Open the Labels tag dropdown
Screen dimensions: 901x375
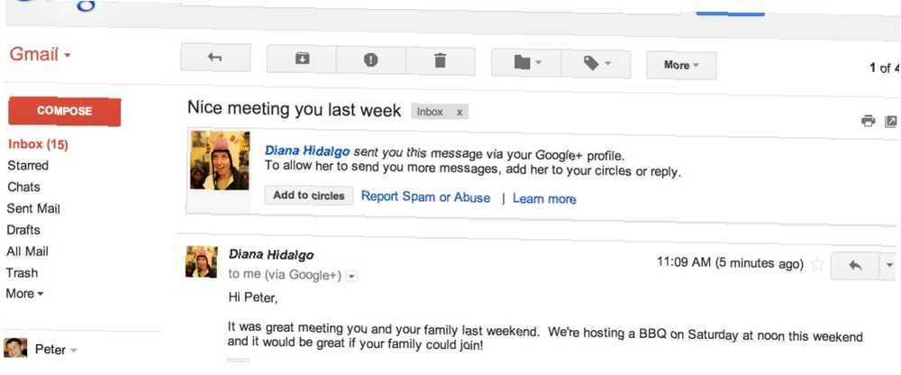596,64
